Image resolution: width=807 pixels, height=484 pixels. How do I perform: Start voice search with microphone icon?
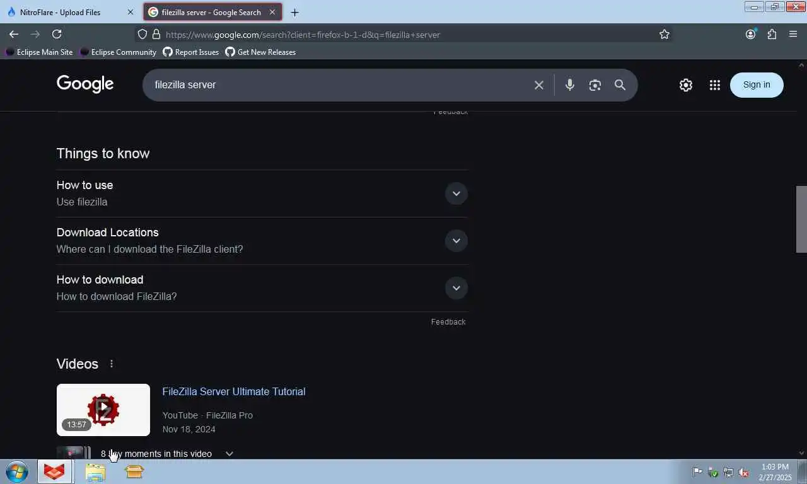click(570, 84)
